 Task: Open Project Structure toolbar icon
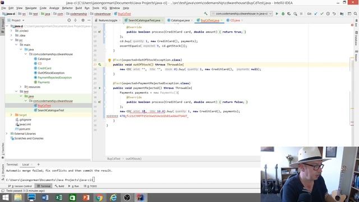click(x=342, y=13)
